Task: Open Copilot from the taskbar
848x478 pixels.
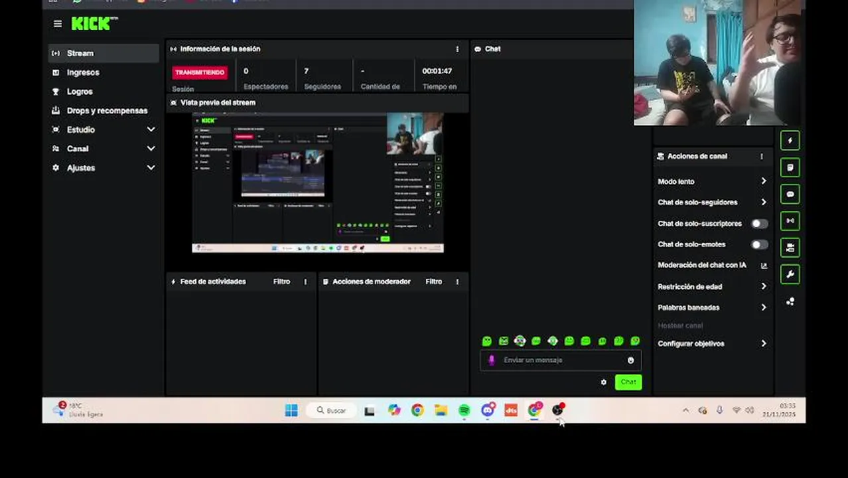Action: tap(394, 410)
